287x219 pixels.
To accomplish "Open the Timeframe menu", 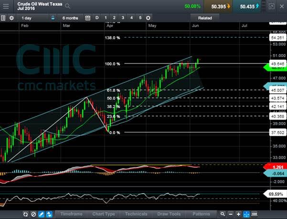I will (71, 214).
